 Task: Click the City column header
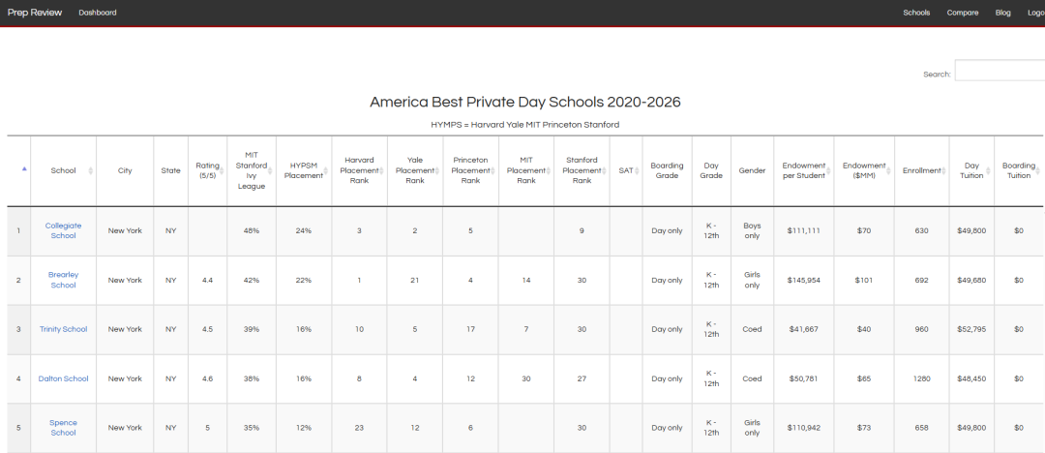[125, 170]
